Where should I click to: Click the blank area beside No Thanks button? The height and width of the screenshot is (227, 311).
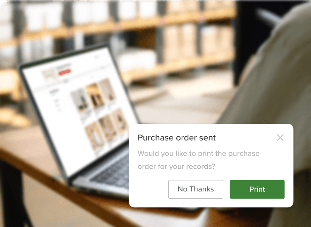[x=153, y=189]
